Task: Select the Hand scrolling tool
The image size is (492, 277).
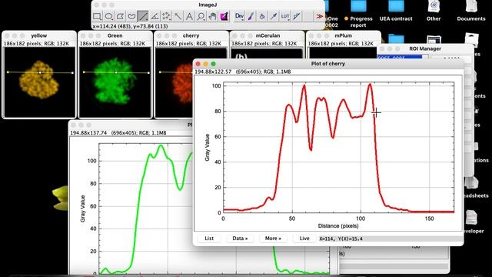Action: click(212, 16)
